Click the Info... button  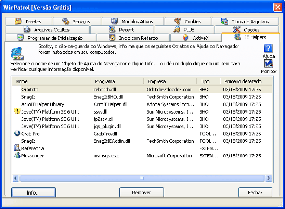[x=34, y=193]
